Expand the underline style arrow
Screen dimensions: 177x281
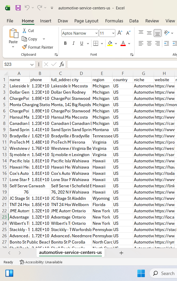tap(88, 43)
